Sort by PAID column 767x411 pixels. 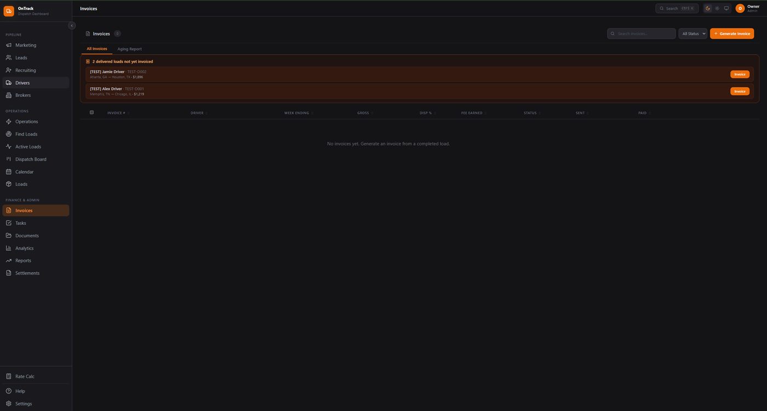pyautogui.click(x=644, y=113)
